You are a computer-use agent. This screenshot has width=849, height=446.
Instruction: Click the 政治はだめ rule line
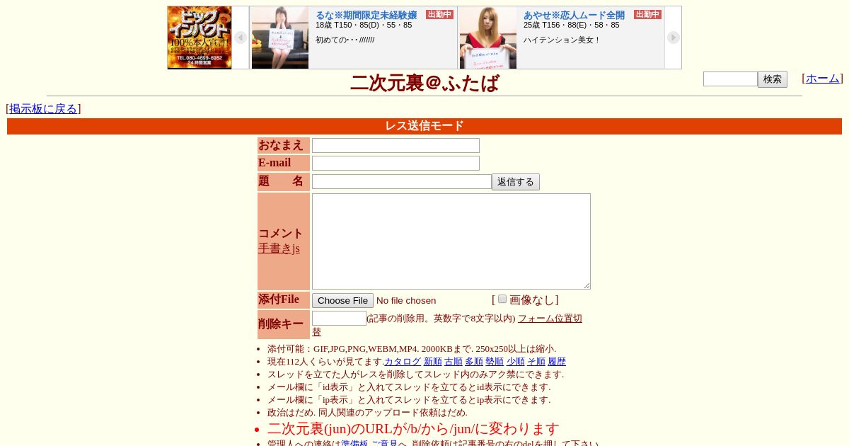367,413
